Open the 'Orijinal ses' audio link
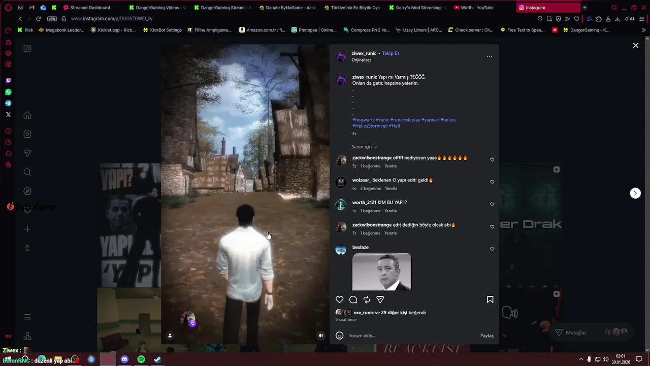The height and width of the screenshot is (366, 650). pos(362,60)
